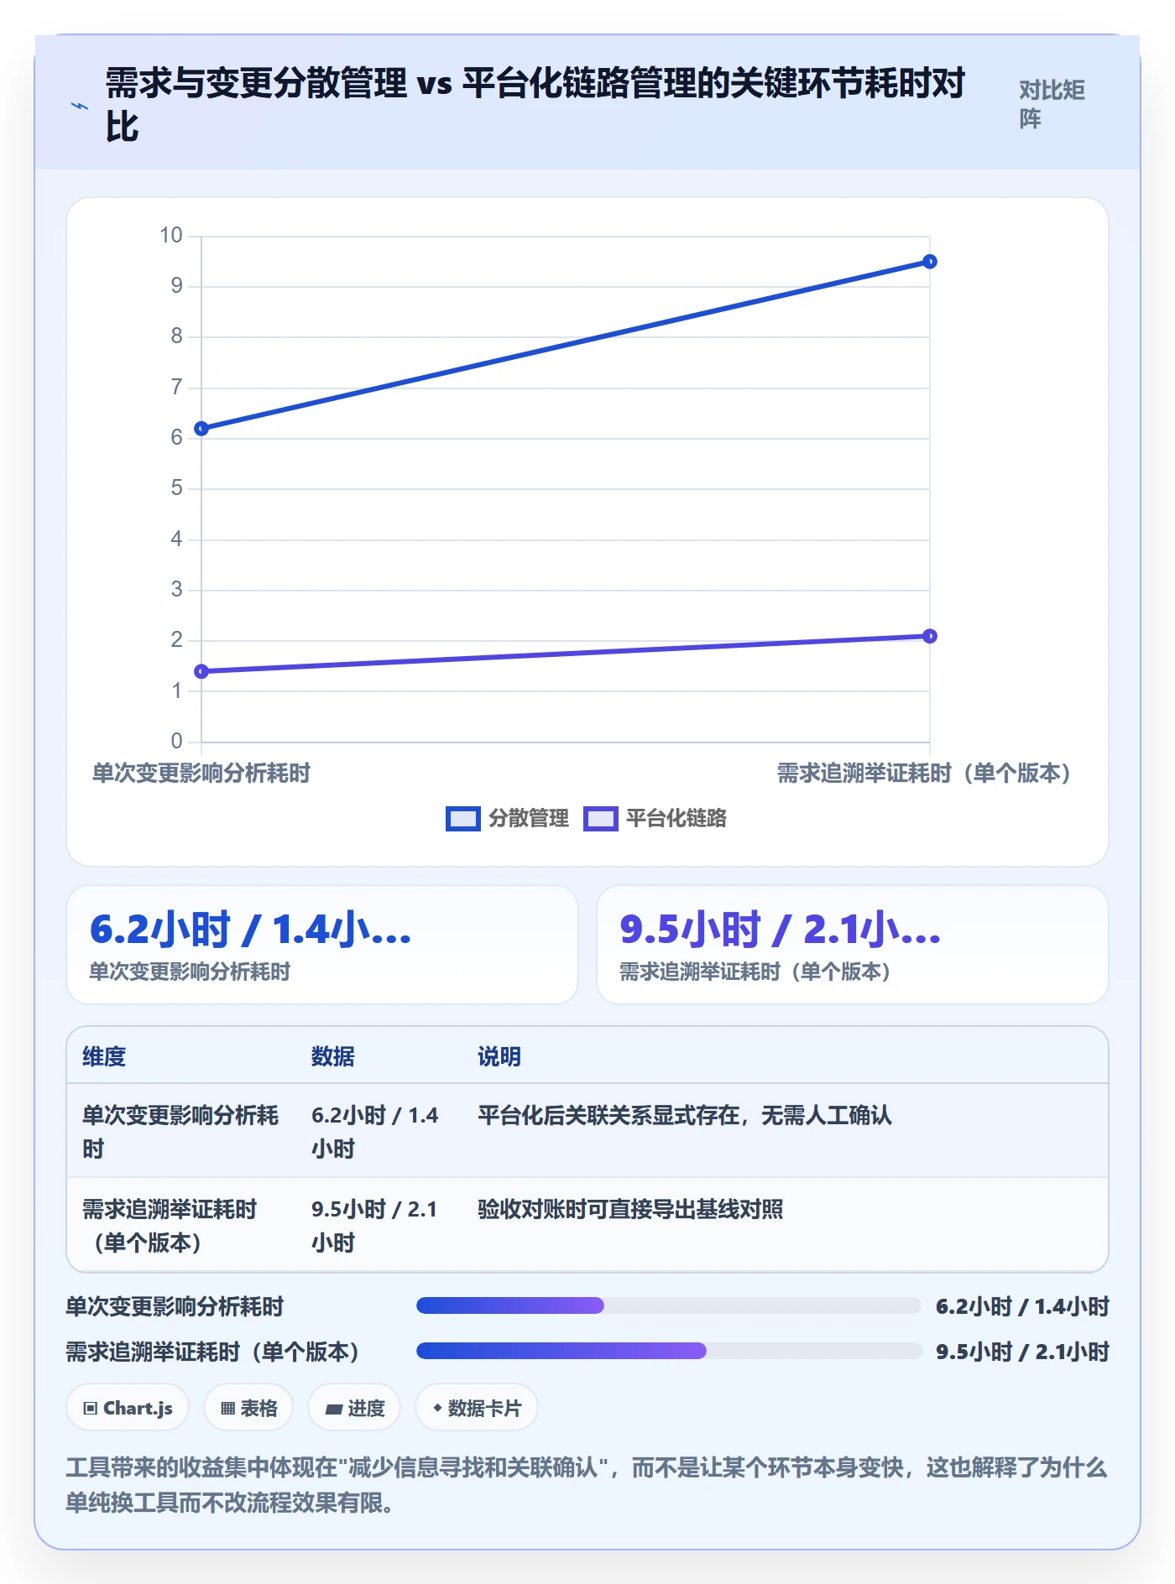Toggle 平台化链路 legend swatch in chart
Screen dimensions: 1175x1584
(x=600, y=818)
